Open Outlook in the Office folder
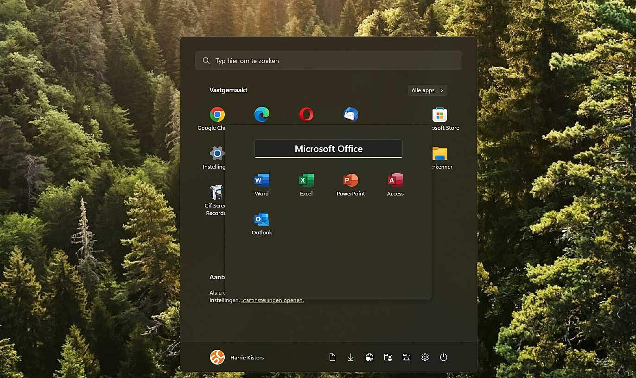636x378 pixels. [x=262, y=219]
